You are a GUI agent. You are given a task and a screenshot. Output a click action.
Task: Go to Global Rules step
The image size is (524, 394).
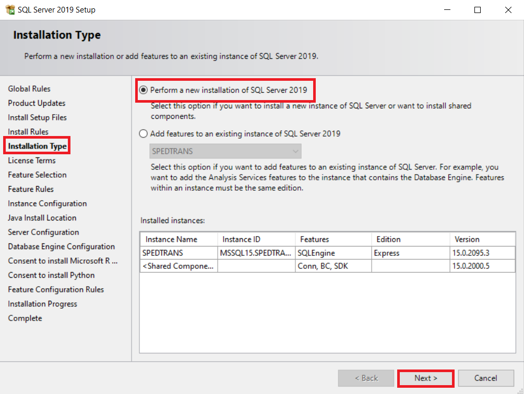29,89
